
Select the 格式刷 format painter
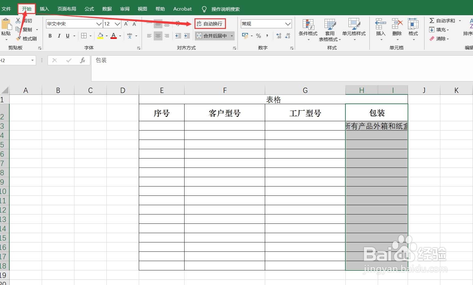tap(27, 39)
